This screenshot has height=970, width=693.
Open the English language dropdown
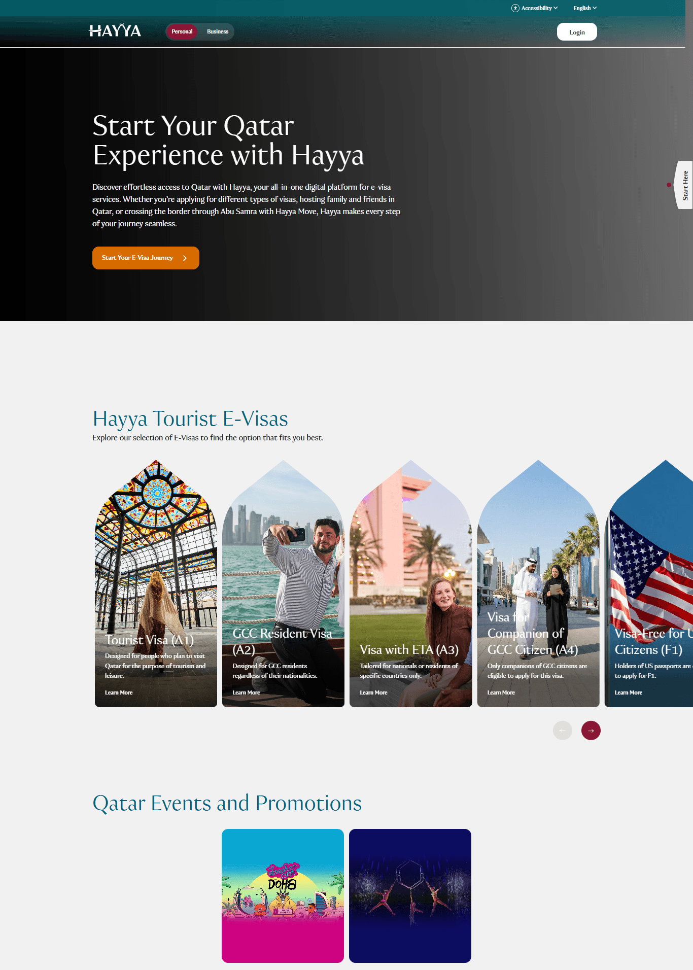(x=585, y=8)
